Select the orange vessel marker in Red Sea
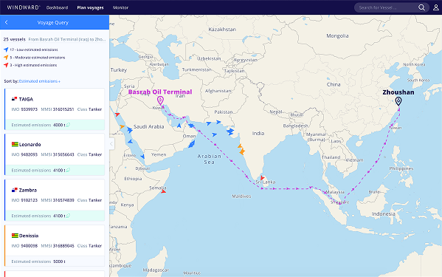The height and width of the screenshot is (277, 442). tap(122, 126)
